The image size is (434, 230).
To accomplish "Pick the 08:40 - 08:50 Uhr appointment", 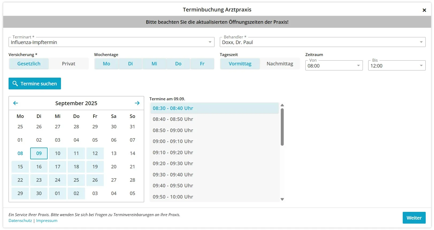I will click(x=173, y=119).
